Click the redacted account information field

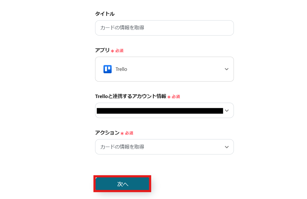click(x=160, y=110)
